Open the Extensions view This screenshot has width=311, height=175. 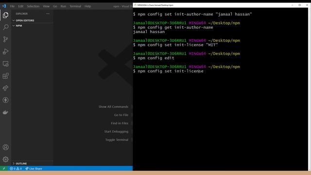[x=5, y=76]
